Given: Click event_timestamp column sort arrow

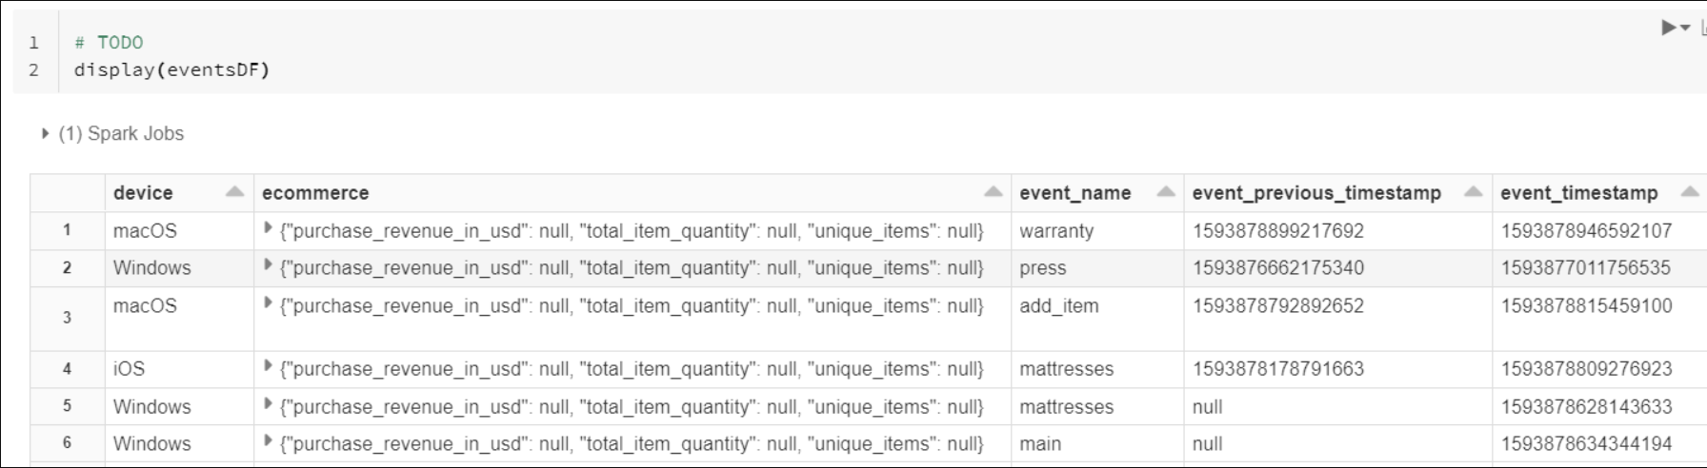Looking at the screenshot, I should [x=1689, y=192].
